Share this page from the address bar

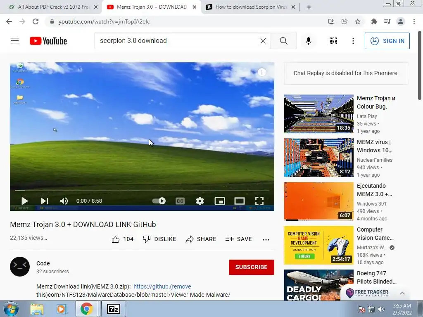pyautogui.click(x=345, y=21)
